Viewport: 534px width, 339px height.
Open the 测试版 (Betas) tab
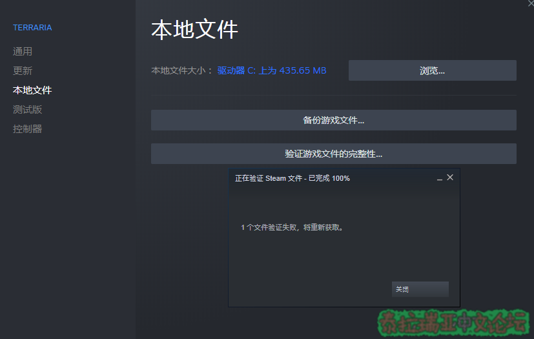(x=27, y=110)
